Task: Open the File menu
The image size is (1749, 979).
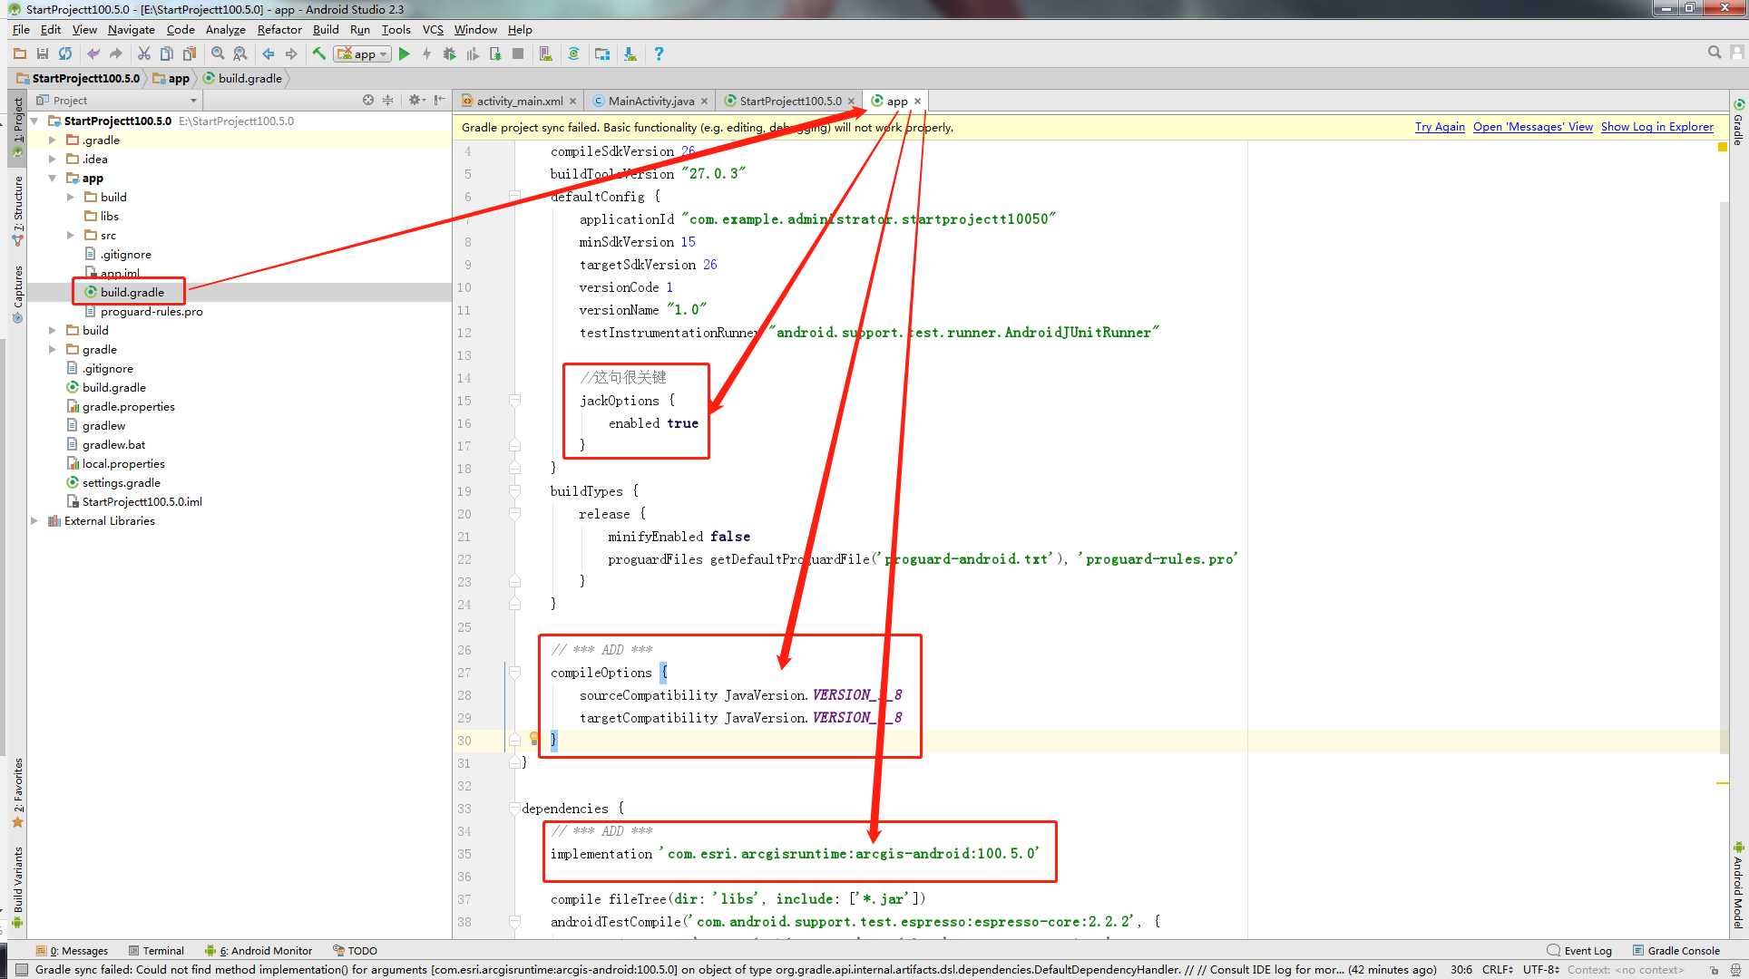Action: [x=21, y=29]
